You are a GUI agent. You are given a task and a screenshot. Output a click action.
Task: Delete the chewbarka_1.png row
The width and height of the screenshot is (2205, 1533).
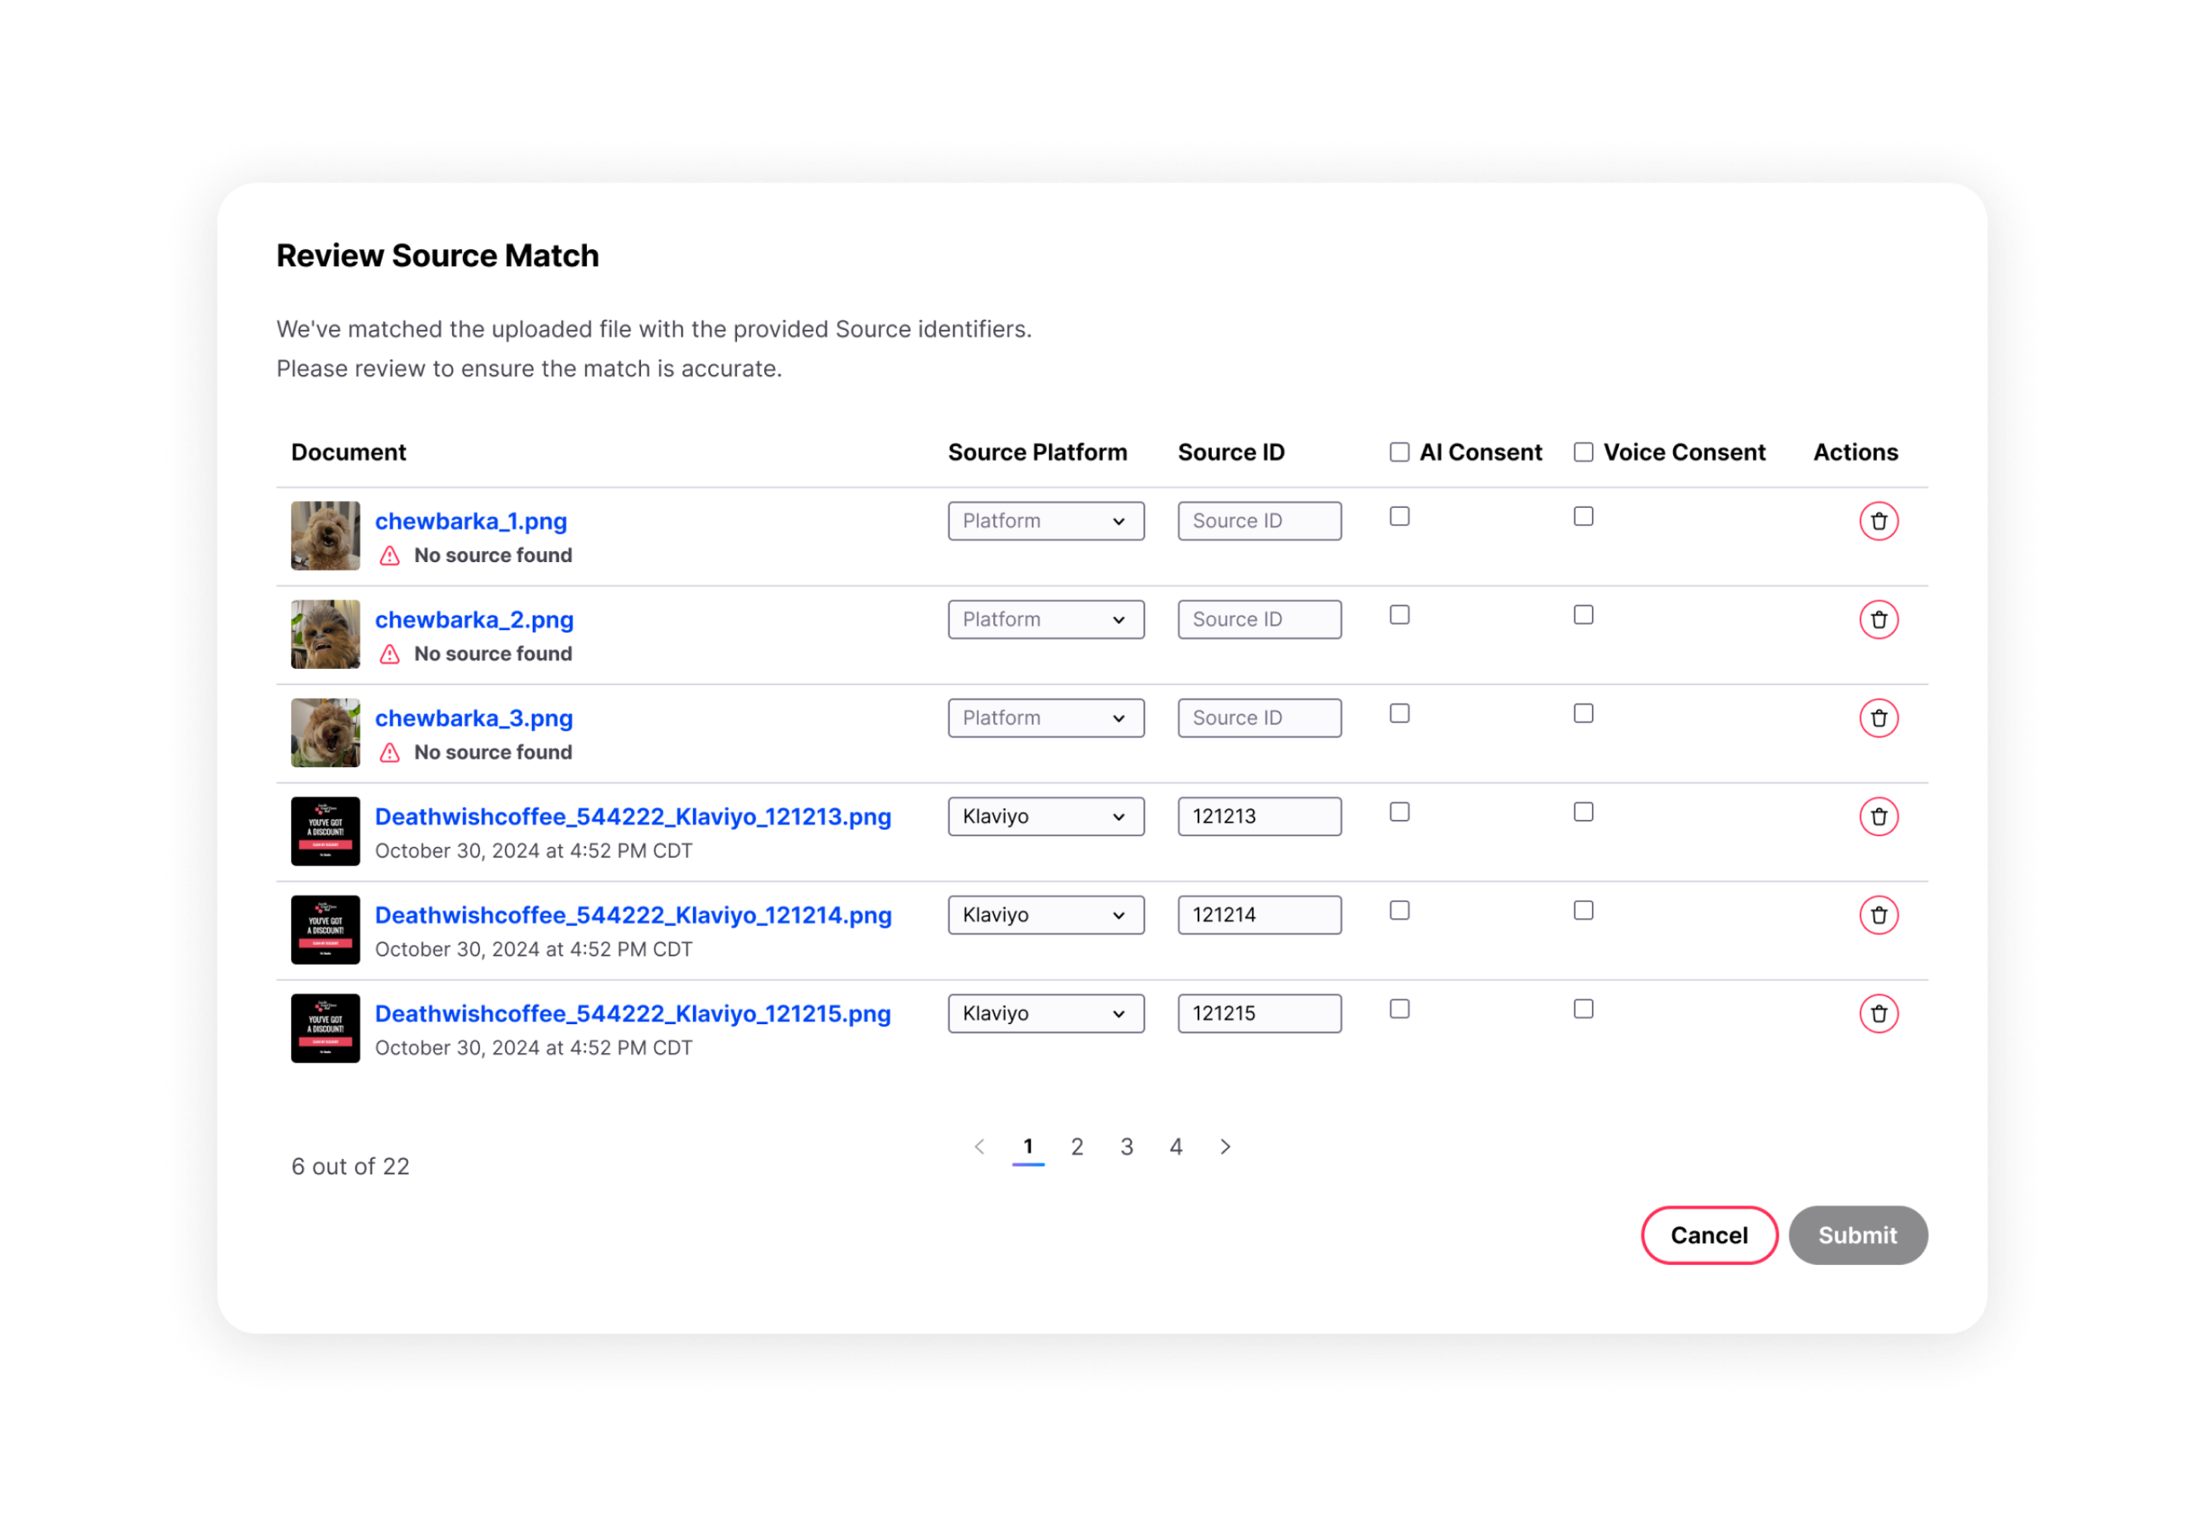[x=1878, y=521]
